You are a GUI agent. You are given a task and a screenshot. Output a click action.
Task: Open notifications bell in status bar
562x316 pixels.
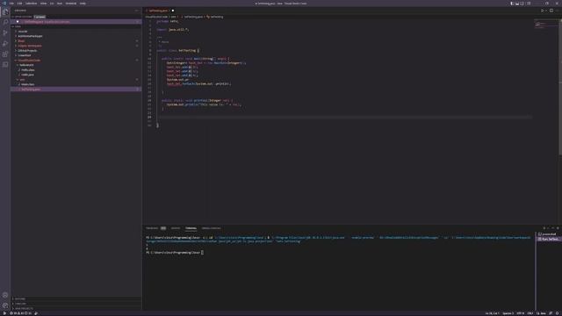point(558,313)
